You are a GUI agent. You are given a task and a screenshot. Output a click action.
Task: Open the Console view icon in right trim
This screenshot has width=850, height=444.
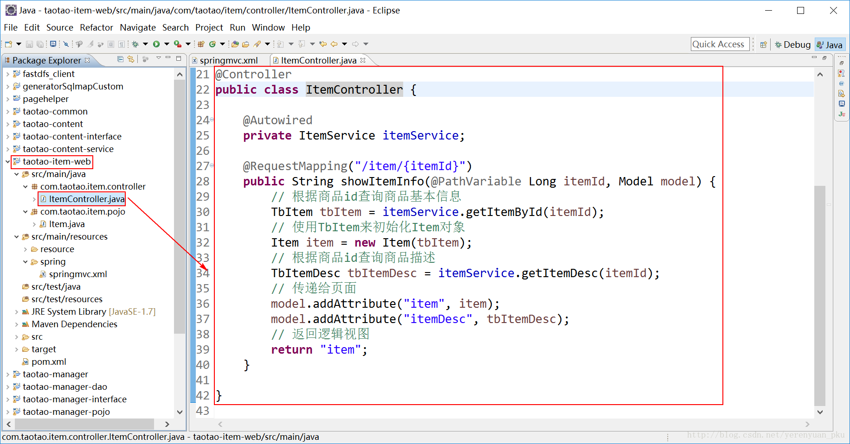pos(842,104)
